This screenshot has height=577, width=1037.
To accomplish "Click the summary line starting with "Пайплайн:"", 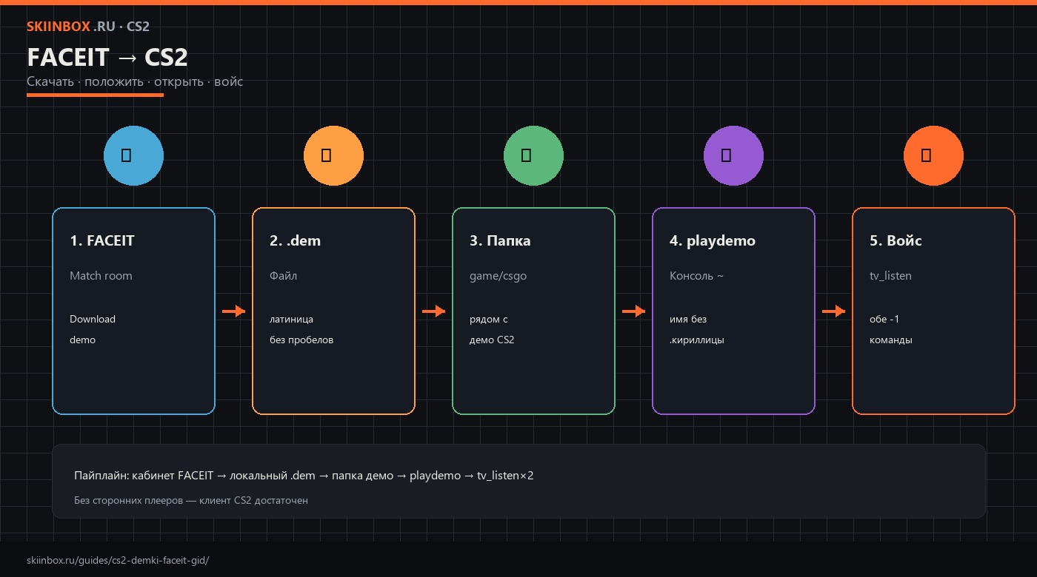I will [304, 475].
